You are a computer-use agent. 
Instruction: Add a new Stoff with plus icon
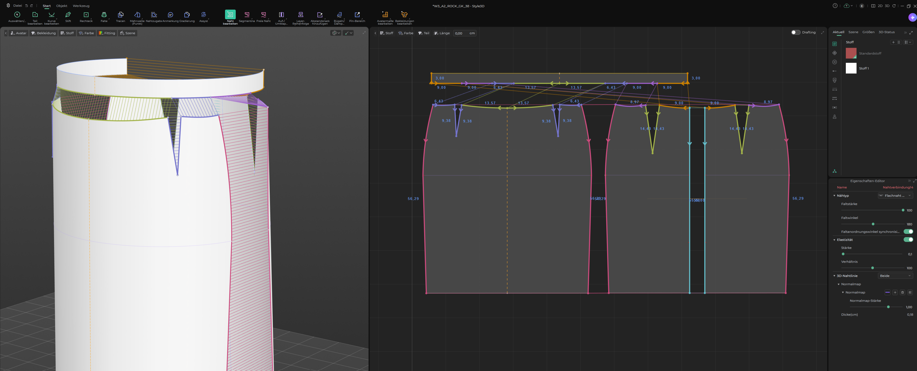tap(893, 42)
